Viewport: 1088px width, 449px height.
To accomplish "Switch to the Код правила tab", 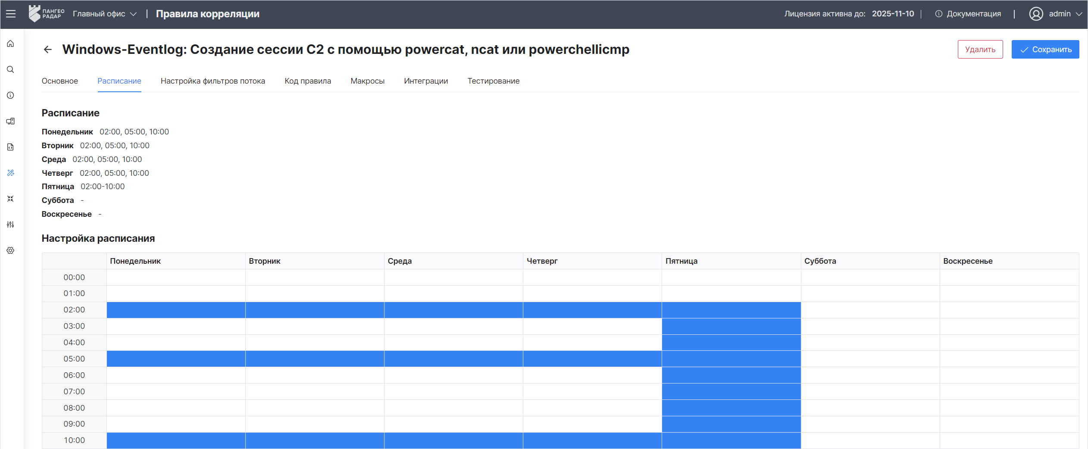I will tap(307, 81).
